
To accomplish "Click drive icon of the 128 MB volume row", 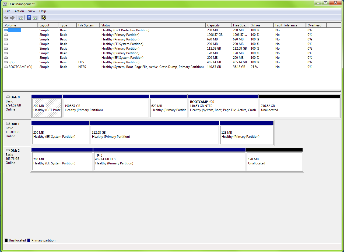I will pyautogui.click(x=6, y=53).
